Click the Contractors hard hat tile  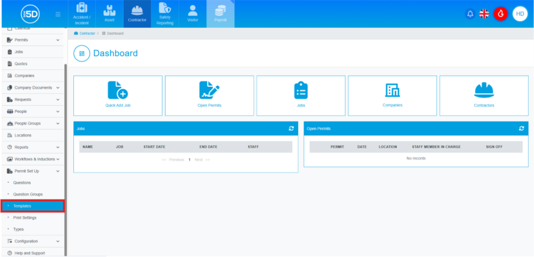[x=484, y=95]
